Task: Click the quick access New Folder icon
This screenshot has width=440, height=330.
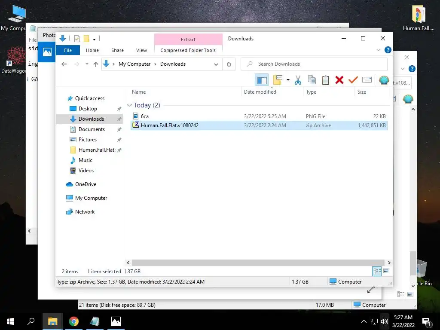Action: click(x=86, y=39)
